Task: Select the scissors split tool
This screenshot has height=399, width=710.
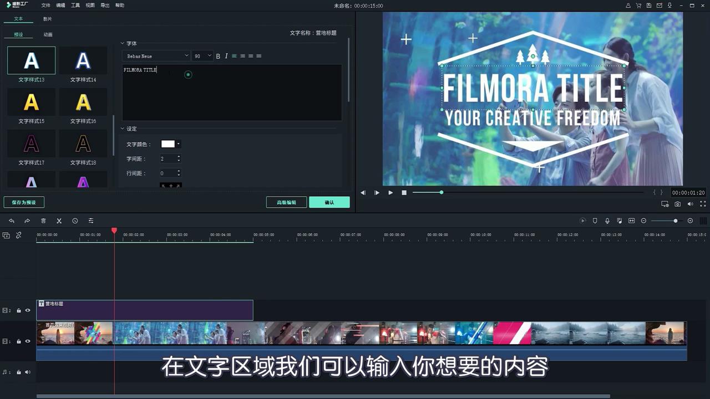Action: tap(59, 221)
